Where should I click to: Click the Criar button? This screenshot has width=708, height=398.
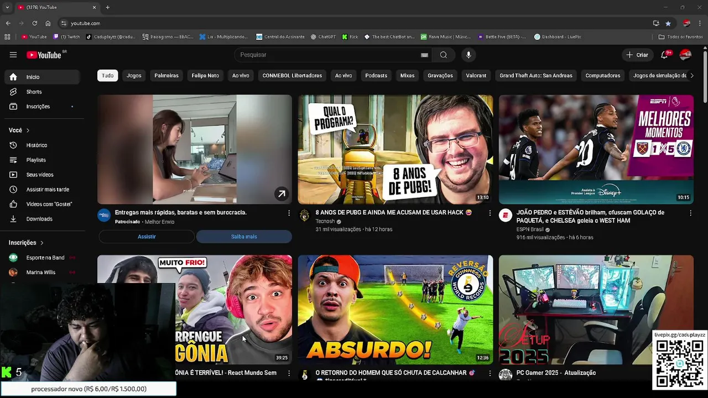[x=637, y=55]
